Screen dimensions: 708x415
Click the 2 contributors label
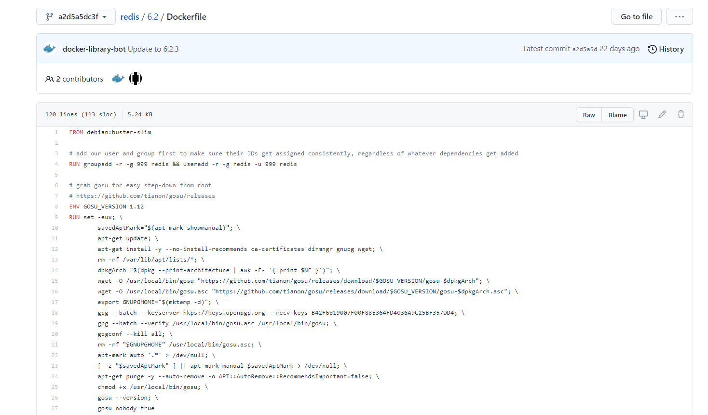tap(75, 79)
